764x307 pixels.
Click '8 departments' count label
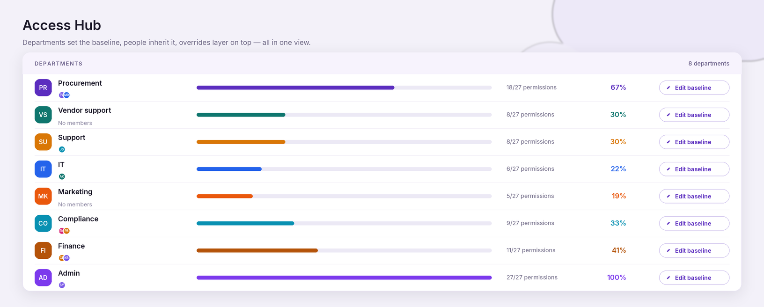[709, 64]
